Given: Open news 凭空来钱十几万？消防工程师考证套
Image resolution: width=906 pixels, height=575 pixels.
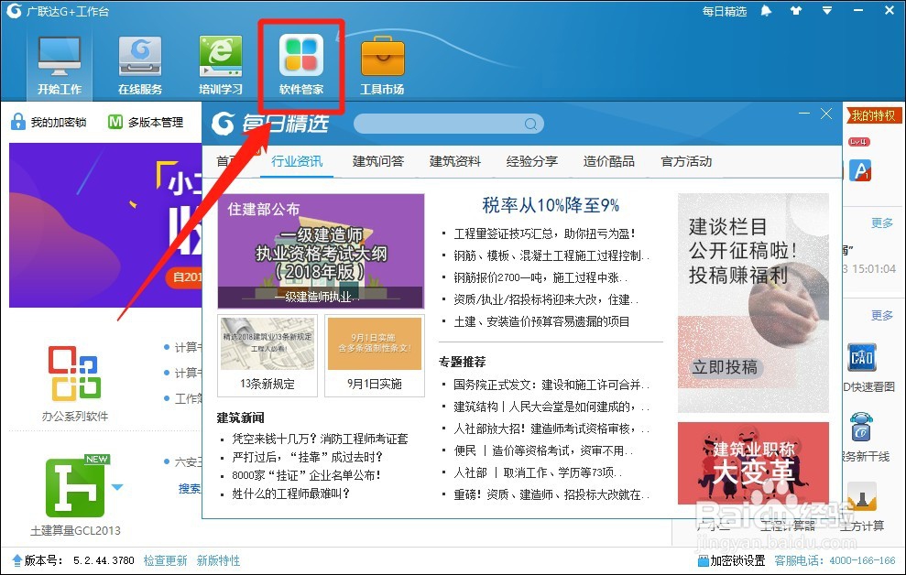Looking at the screenshot, I should [x=320, y=439].
